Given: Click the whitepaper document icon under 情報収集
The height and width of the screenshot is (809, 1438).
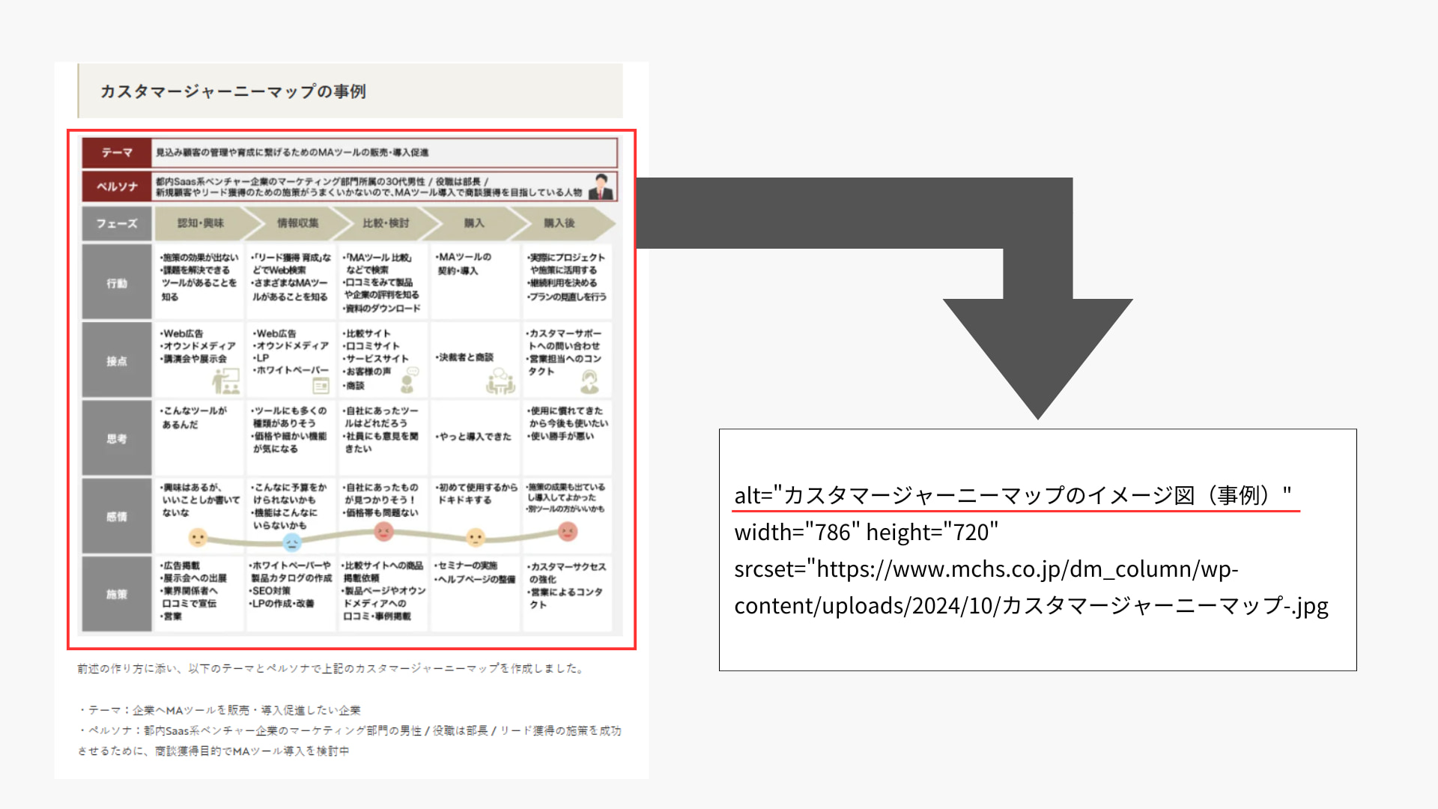Looking at the screenshot, I should point(321,386).
